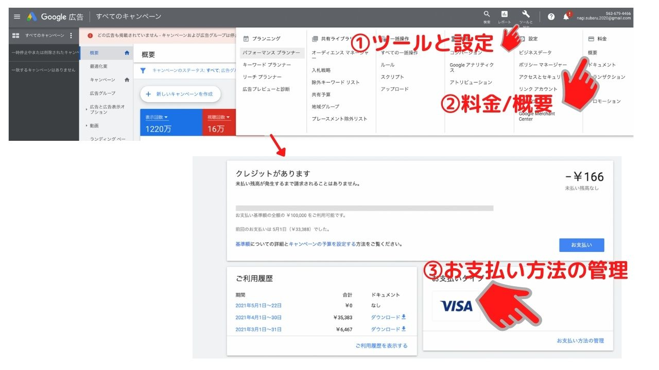Open the hamburger navigation menu
Screen dimensions: 659x370
(17, 16)
